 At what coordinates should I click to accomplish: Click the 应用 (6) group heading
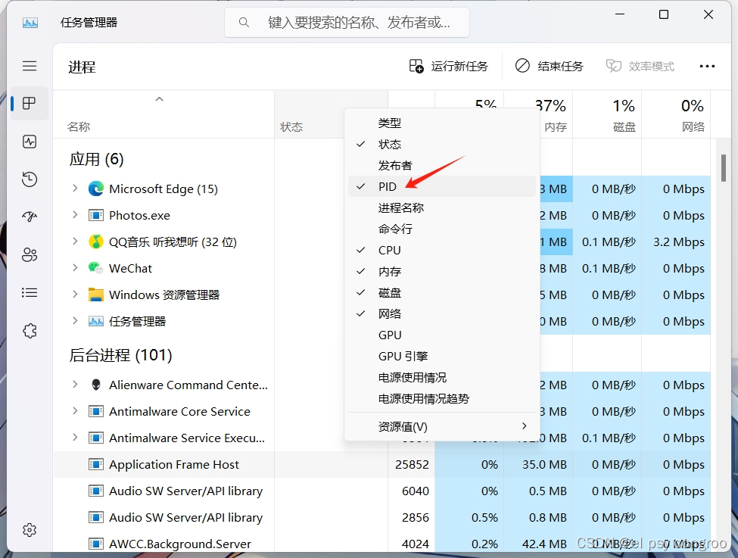(x=96, y=159)
